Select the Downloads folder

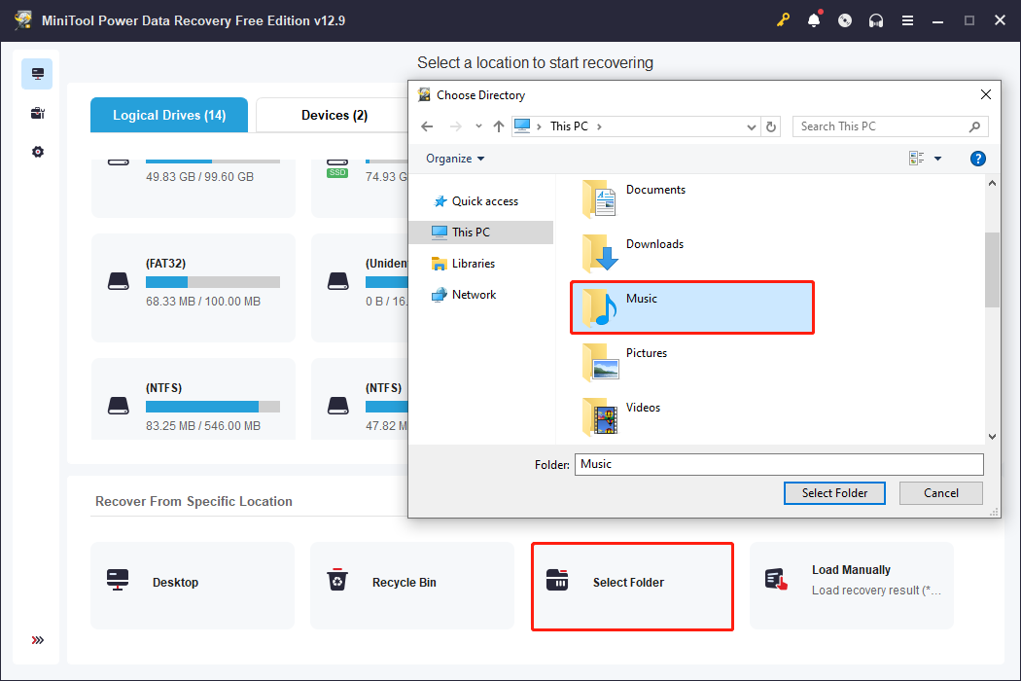pyautogui.click(x=692, y=253)
